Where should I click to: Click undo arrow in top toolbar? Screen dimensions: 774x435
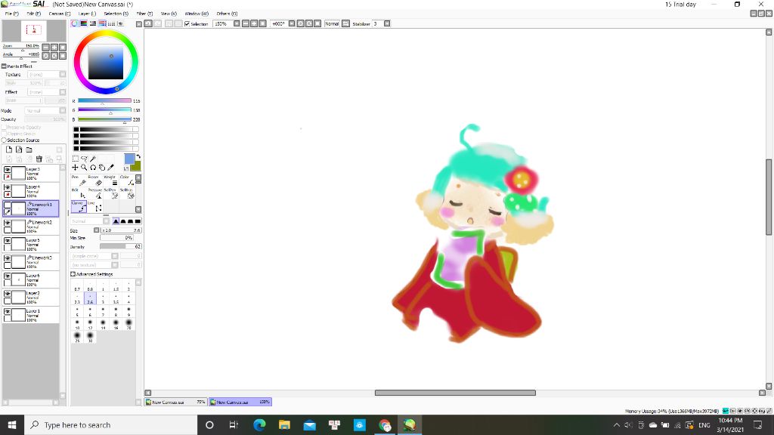[x=148, y=23]
